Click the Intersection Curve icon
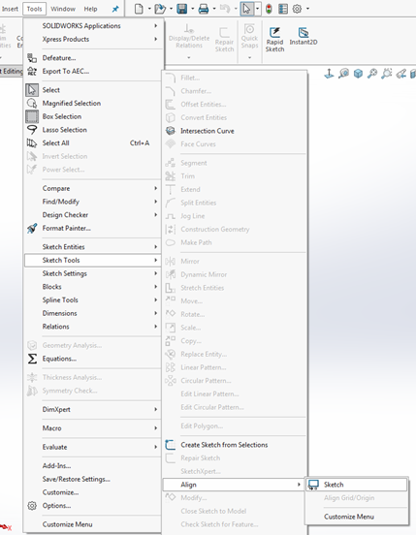Image resolution: width=416 pixels, height=535 pixels. click(x=171, y=131)
